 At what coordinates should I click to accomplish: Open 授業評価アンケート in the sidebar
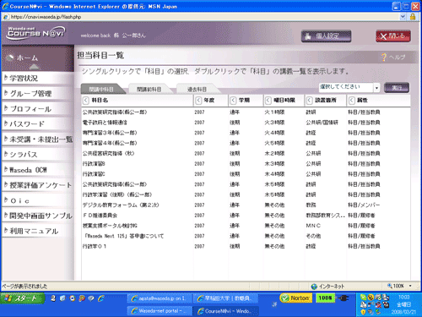click(38, 185)
